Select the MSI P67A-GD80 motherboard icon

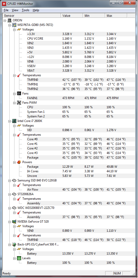click(14, 25)
